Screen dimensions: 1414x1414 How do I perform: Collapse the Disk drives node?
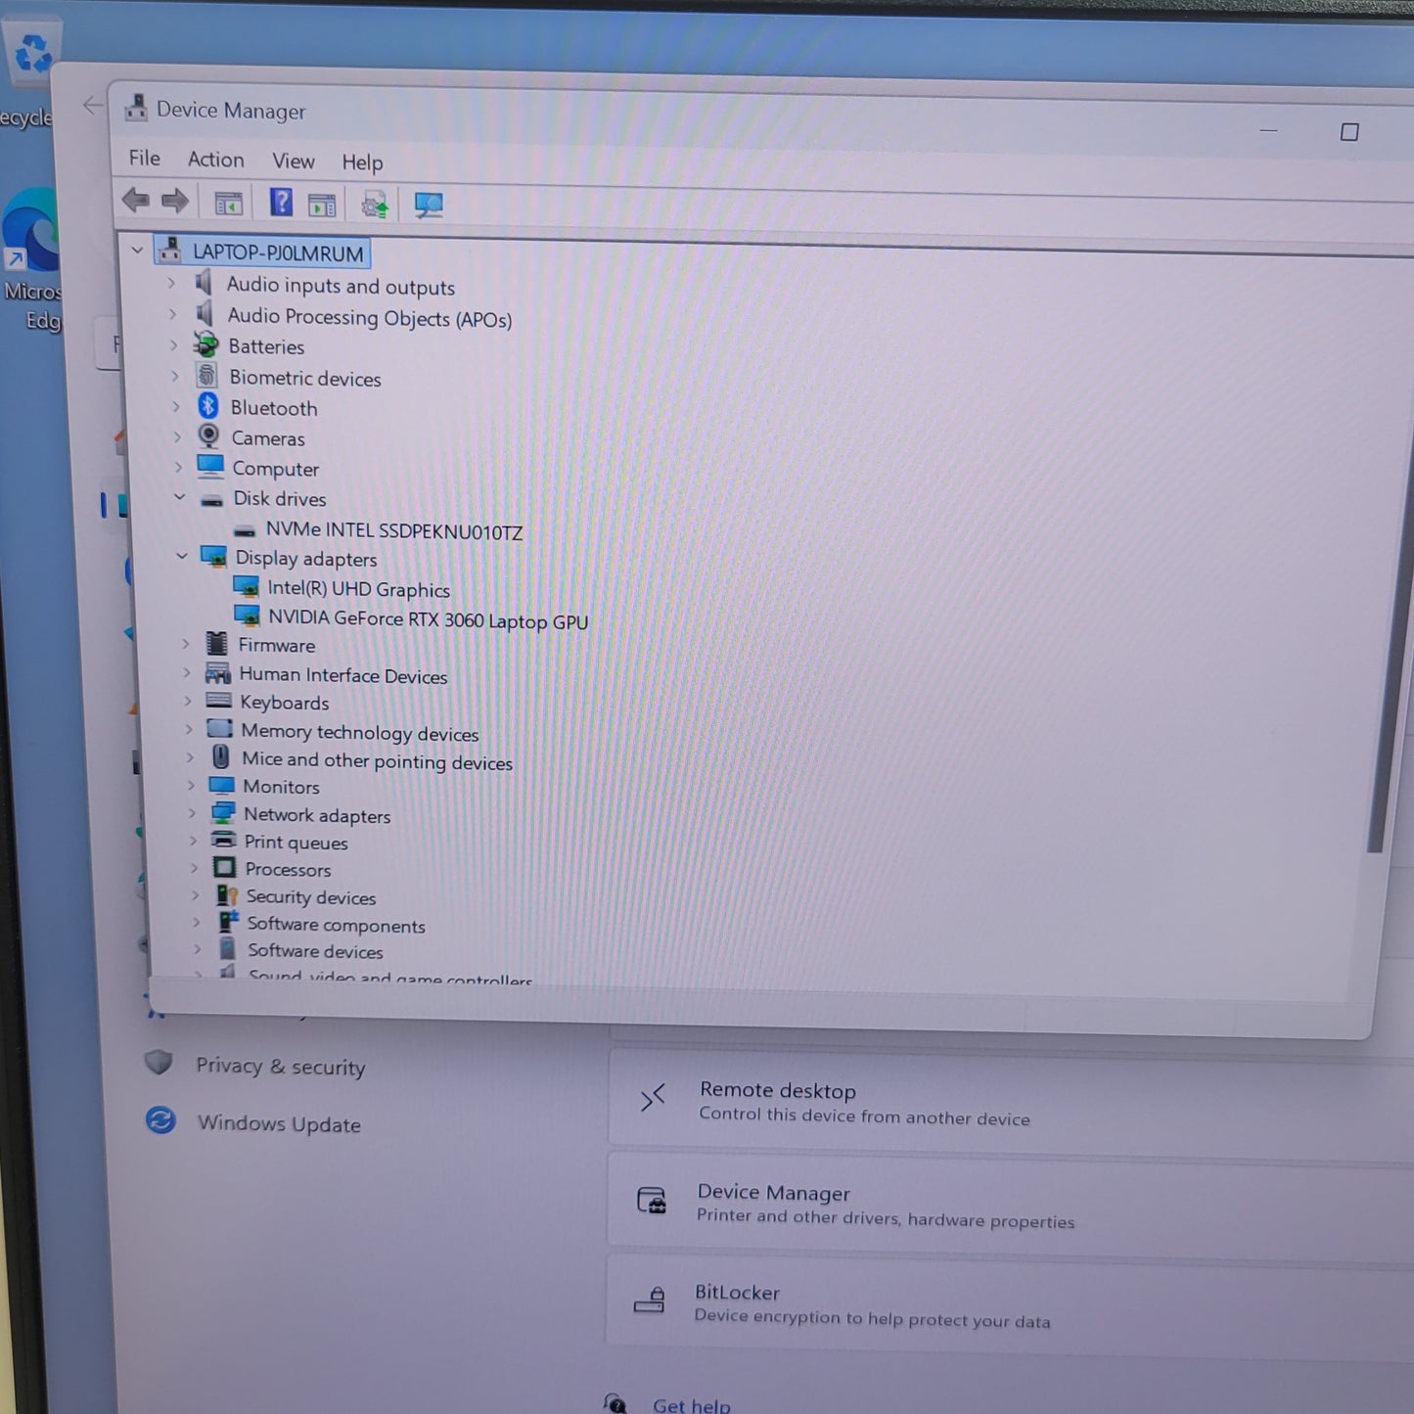pyautogui.click(x=179, y=497)
